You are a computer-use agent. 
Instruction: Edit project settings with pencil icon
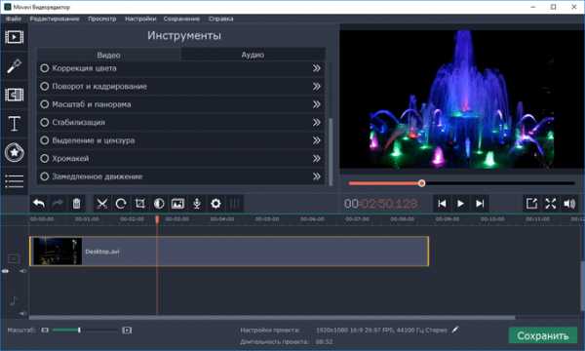click(x=455, y=330)
